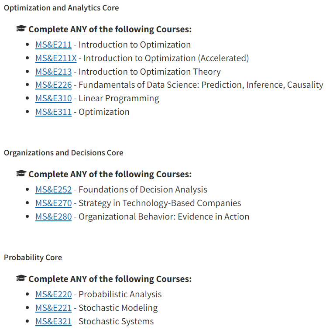
Task: Click the Organizations and Decisions Core heading
Action: tap(63, 153)
